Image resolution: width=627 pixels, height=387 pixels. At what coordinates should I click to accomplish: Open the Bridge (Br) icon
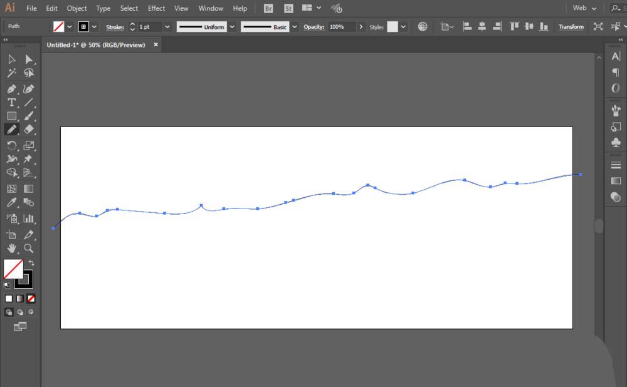pyautogui.click(x=268, y=8)
